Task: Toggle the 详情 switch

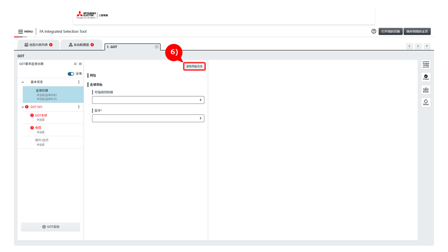Action: pyautogui.click(x=71, y=74)
